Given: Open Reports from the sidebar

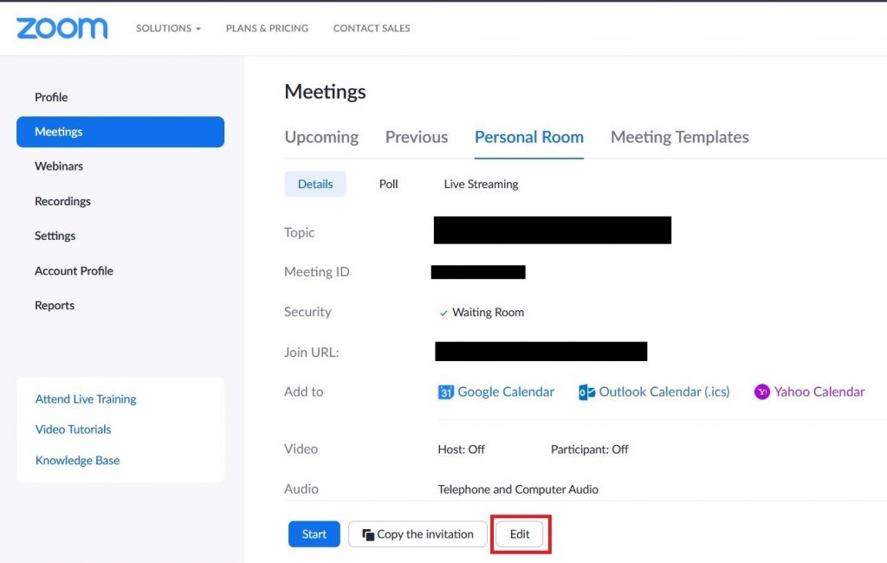Looking at the screenshot, I should [55, 306].
